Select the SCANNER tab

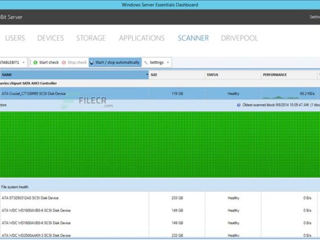pyautogui.click(x=193, y=38)
